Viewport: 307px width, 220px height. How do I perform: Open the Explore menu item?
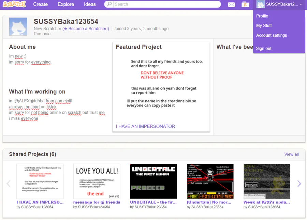pyautogui.click(x=66, y=4)
